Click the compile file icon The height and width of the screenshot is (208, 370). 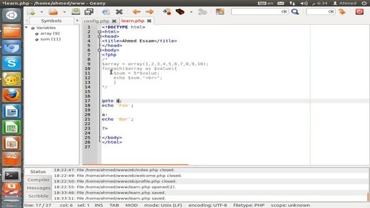point(167,12)
